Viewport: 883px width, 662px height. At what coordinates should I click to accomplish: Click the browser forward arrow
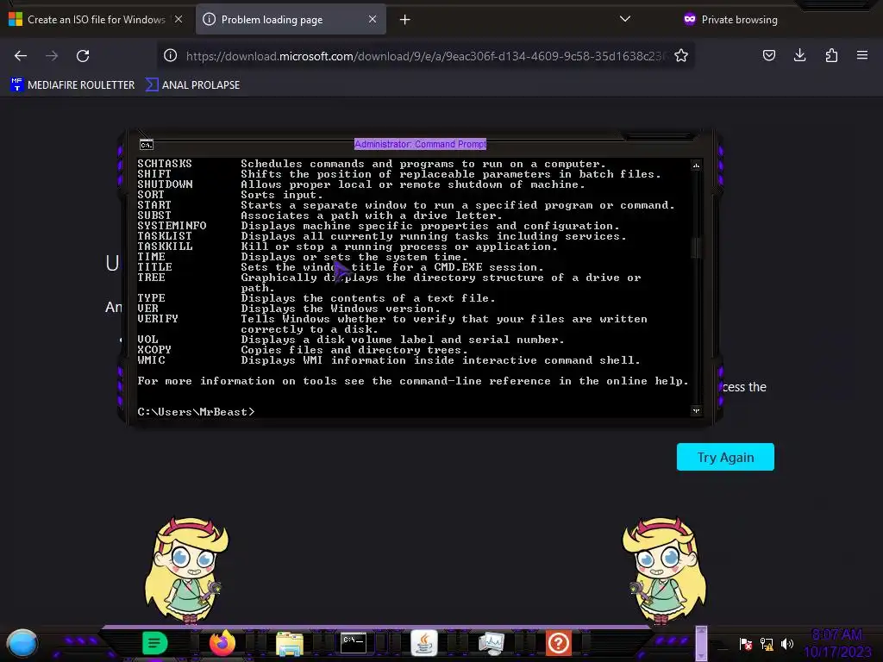pos(52,56)
